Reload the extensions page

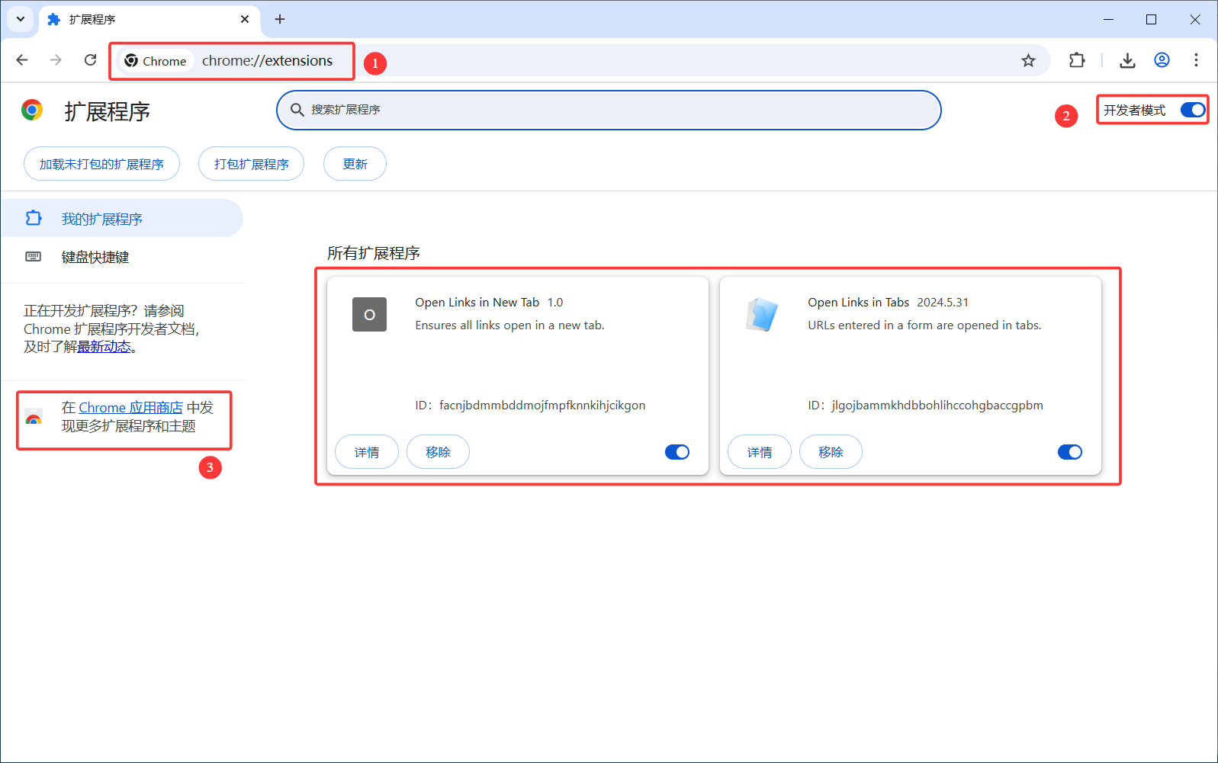pyautogui.click(x=90, y=60)
